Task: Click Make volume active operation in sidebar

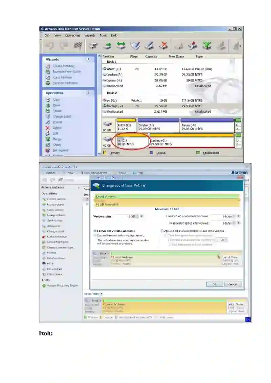Action: (x=54, y=237)
